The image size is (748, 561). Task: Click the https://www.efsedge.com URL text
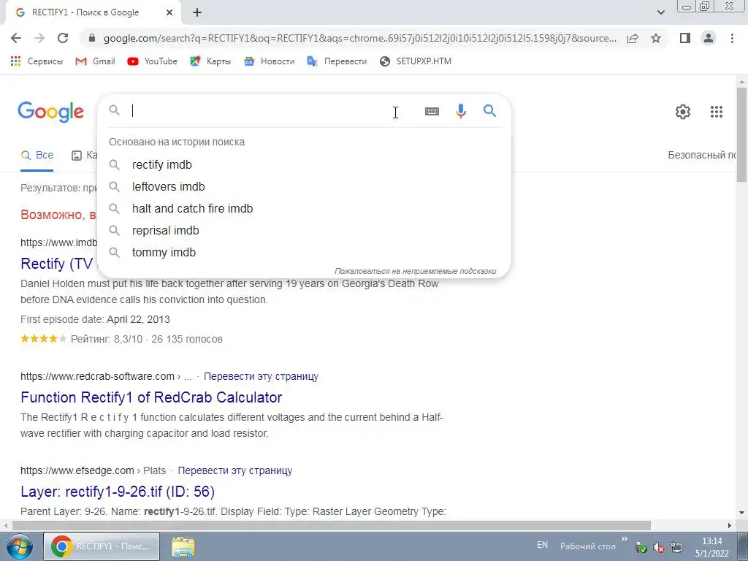click(x=77, y=470)
